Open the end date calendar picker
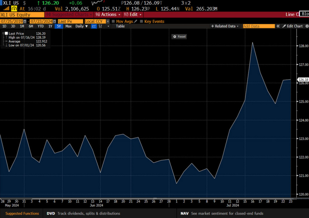This screenshot has height=218, width=309. (54, 21)
